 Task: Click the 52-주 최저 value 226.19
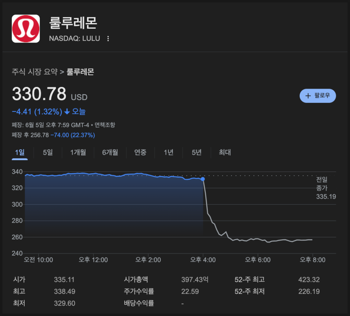309,291
